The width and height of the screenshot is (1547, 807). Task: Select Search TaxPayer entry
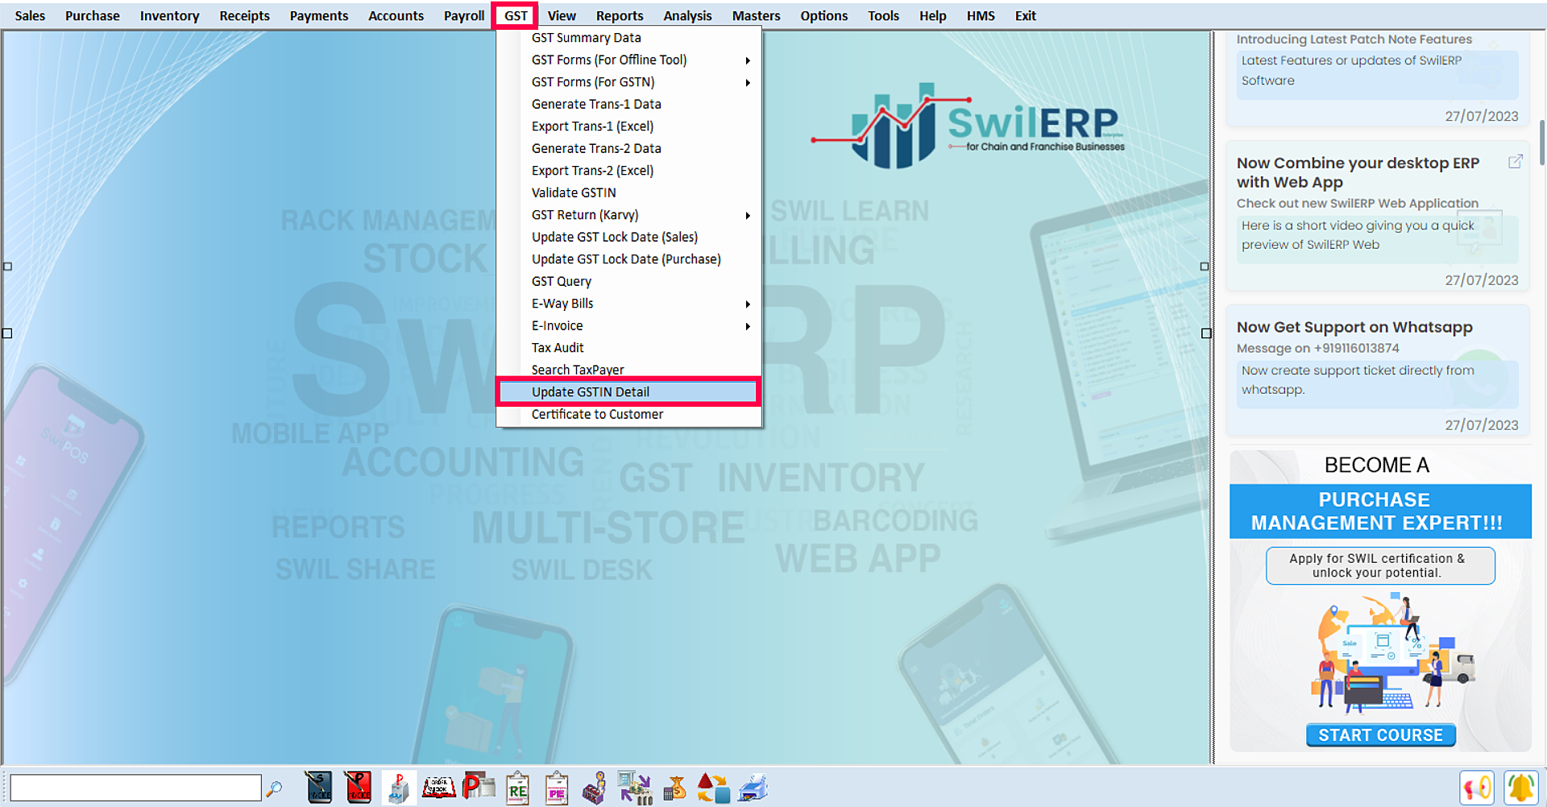[628, 370]
